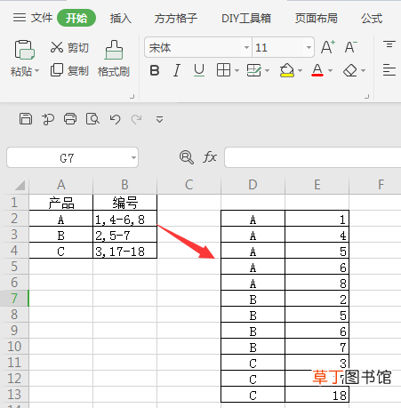Increase font size with A+ icon
The width and height of the screenshot is (401, 408).
(328, 47)
